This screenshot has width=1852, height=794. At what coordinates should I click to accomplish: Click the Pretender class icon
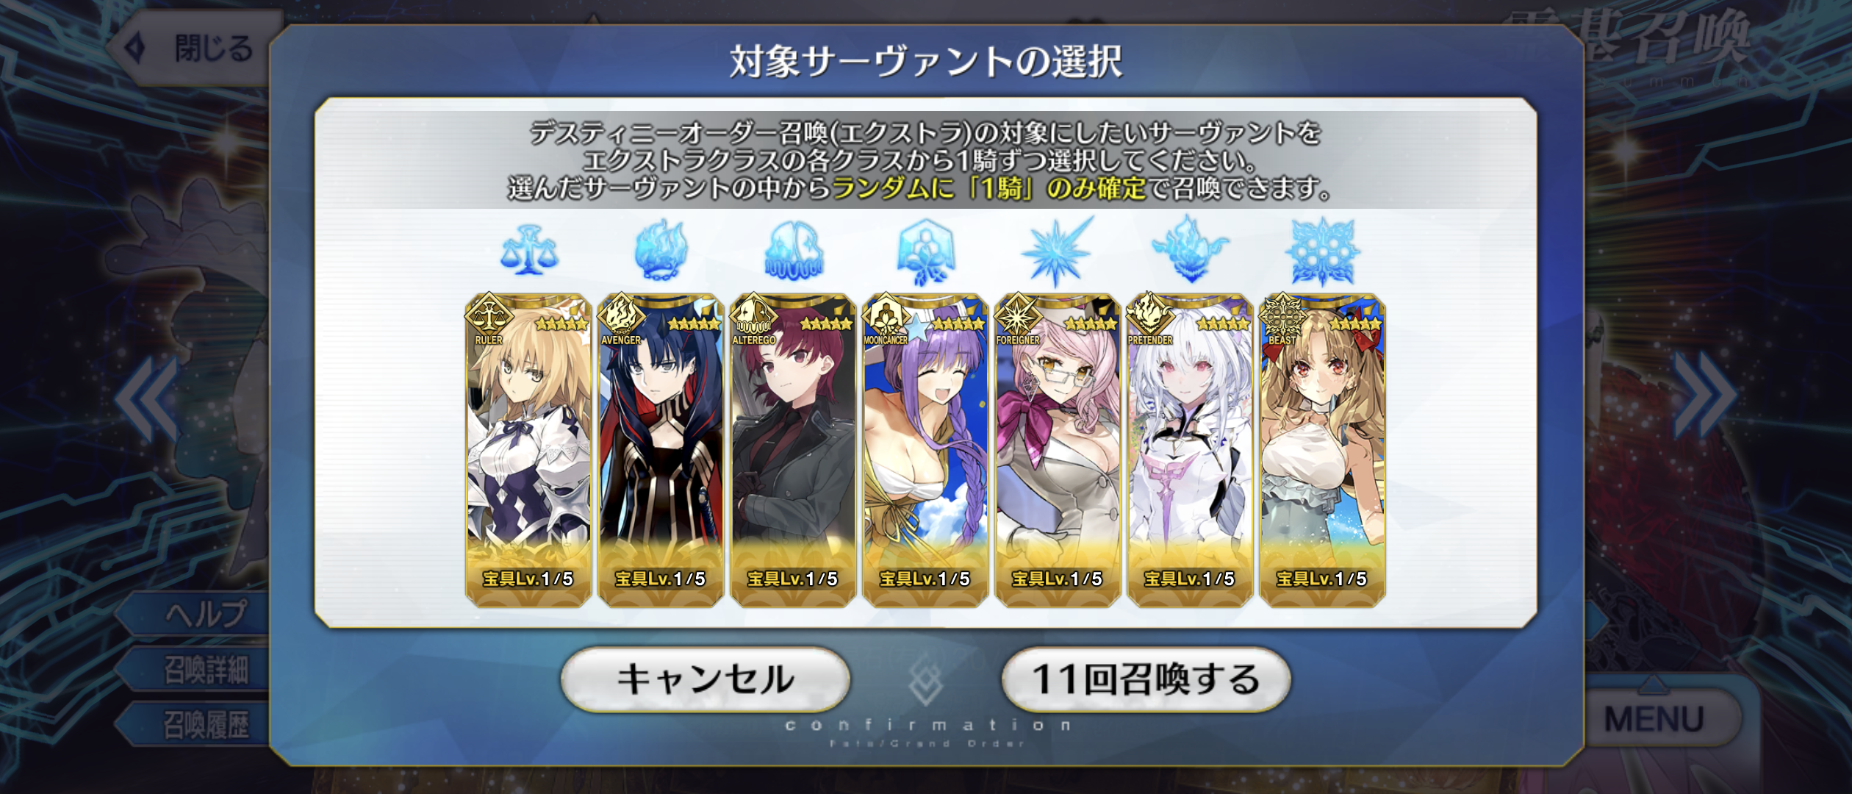tap(1190, 250)
